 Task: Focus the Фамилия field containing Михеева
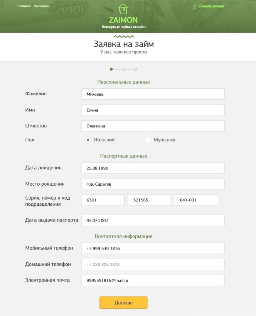coord(153,94)
